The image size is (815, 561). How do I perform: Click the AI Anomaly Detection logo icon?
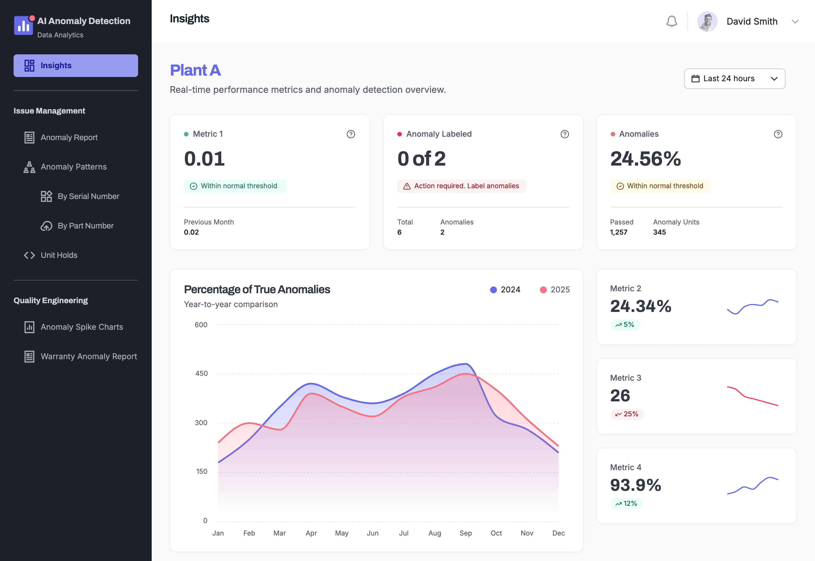pyautogui.click(x=23, y=25)
